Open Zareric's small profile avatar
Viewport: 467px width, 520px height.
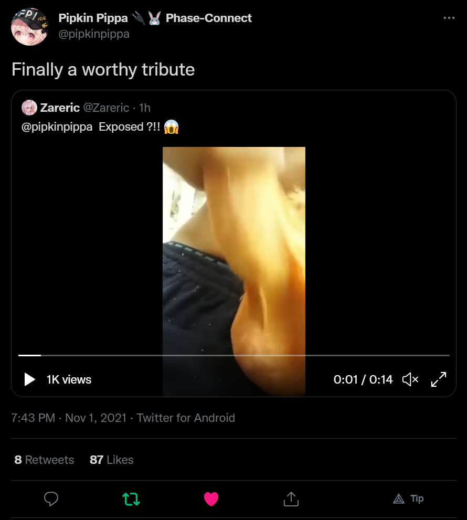tap(29, 108)
